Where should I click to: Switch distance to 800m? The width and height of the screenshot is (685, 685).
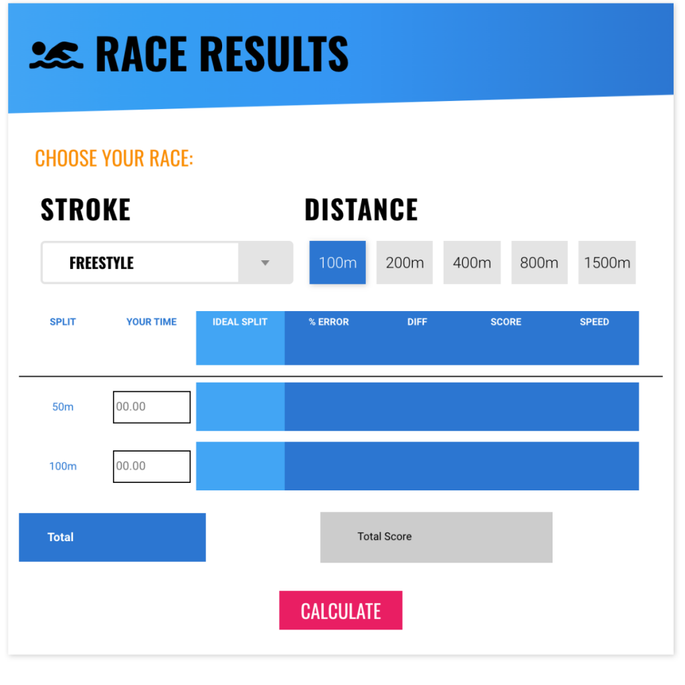539,262
